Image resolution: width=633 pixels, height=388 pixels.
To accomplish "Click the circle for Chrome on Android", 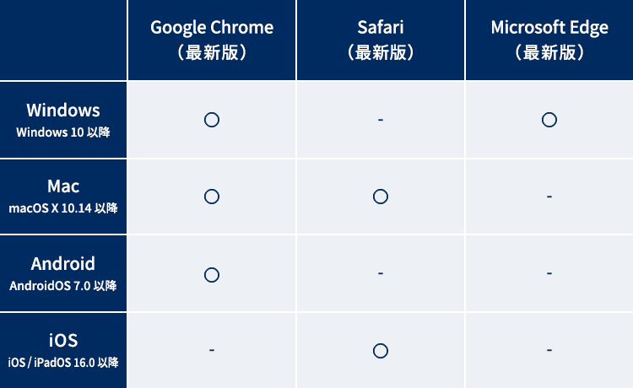I will (212, 274).
